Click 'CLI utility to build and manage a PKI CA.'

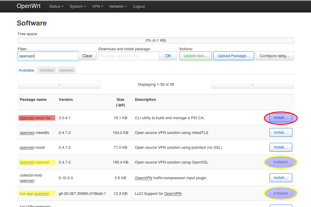170,118
